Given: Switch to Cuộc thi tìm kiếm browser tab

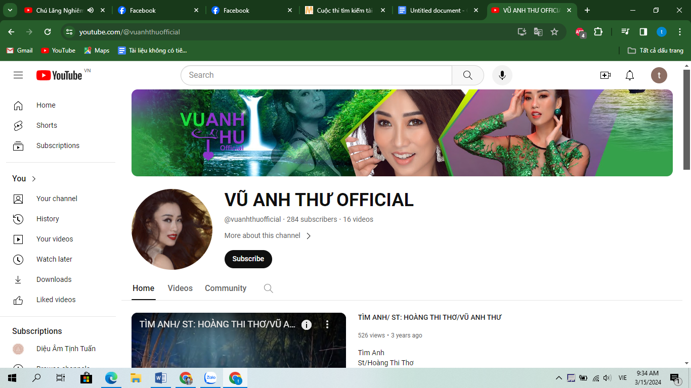Looking at the screenshot, I should [345, 10].
